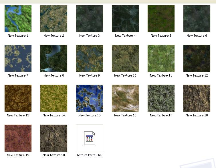Click the 'New Texture 14' file name
The height and width of the screenshot is (168, 216).
click(x=54, y=115)
